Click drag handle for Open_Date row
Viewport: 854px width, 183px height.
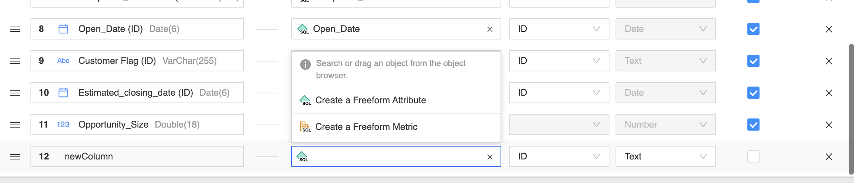pos(15,29)
